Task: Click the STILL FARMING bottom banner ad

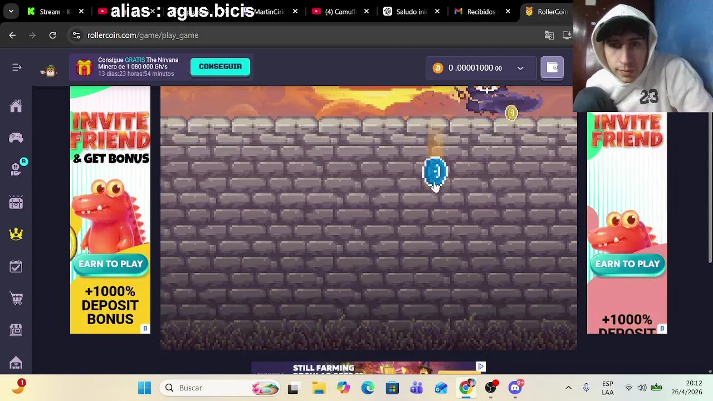Action: tap(368, 368)
